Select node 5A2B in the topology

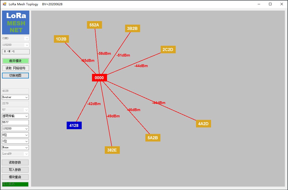tap(153, 138)
